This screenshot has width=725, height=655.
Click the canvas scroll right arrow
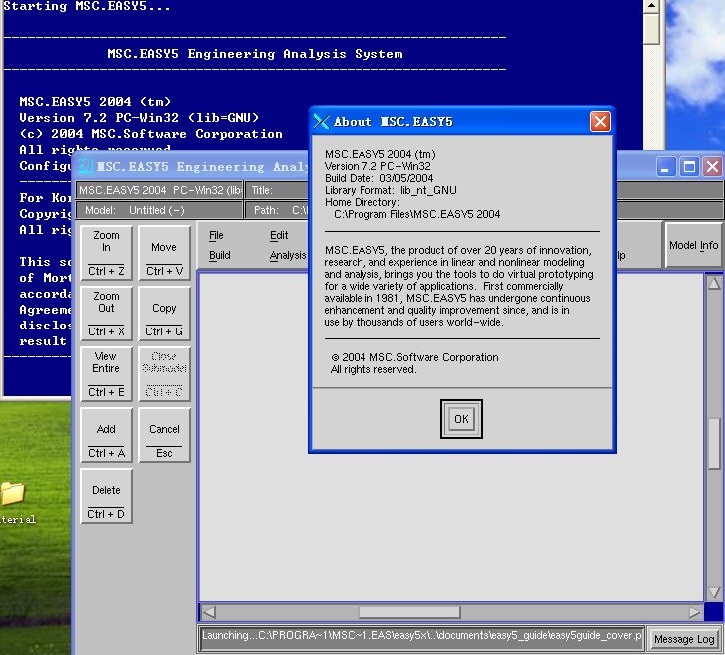[694, 612]
